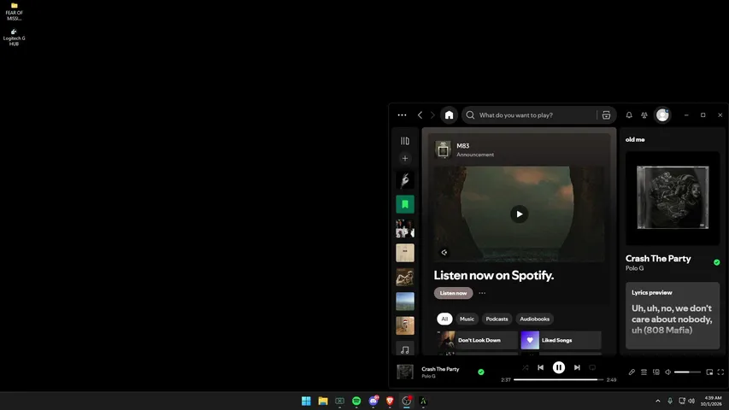Select the Podcasts filter chip
This screenshot has width=729, height=410.
click(497, 319)
